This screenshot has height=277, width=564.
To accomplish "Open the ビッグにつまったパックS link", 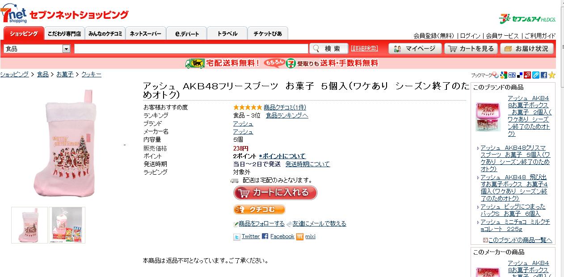I will [513, 210].
